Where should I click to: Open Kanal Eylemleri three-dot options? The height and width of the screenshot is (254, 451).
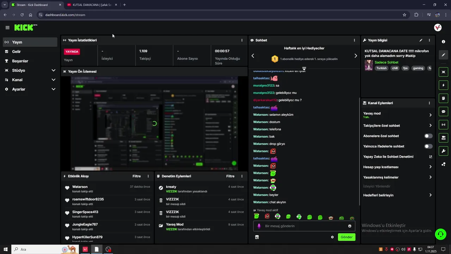[x=429, y=103]
